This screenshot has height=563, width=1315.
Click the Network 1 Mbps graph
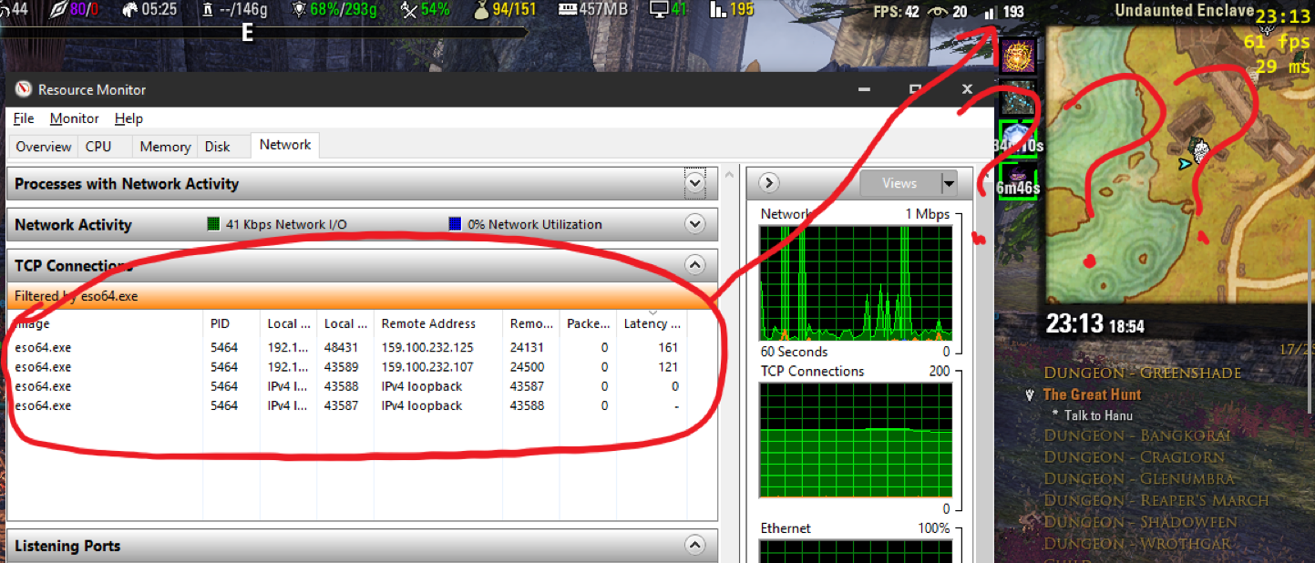(856, 283)
